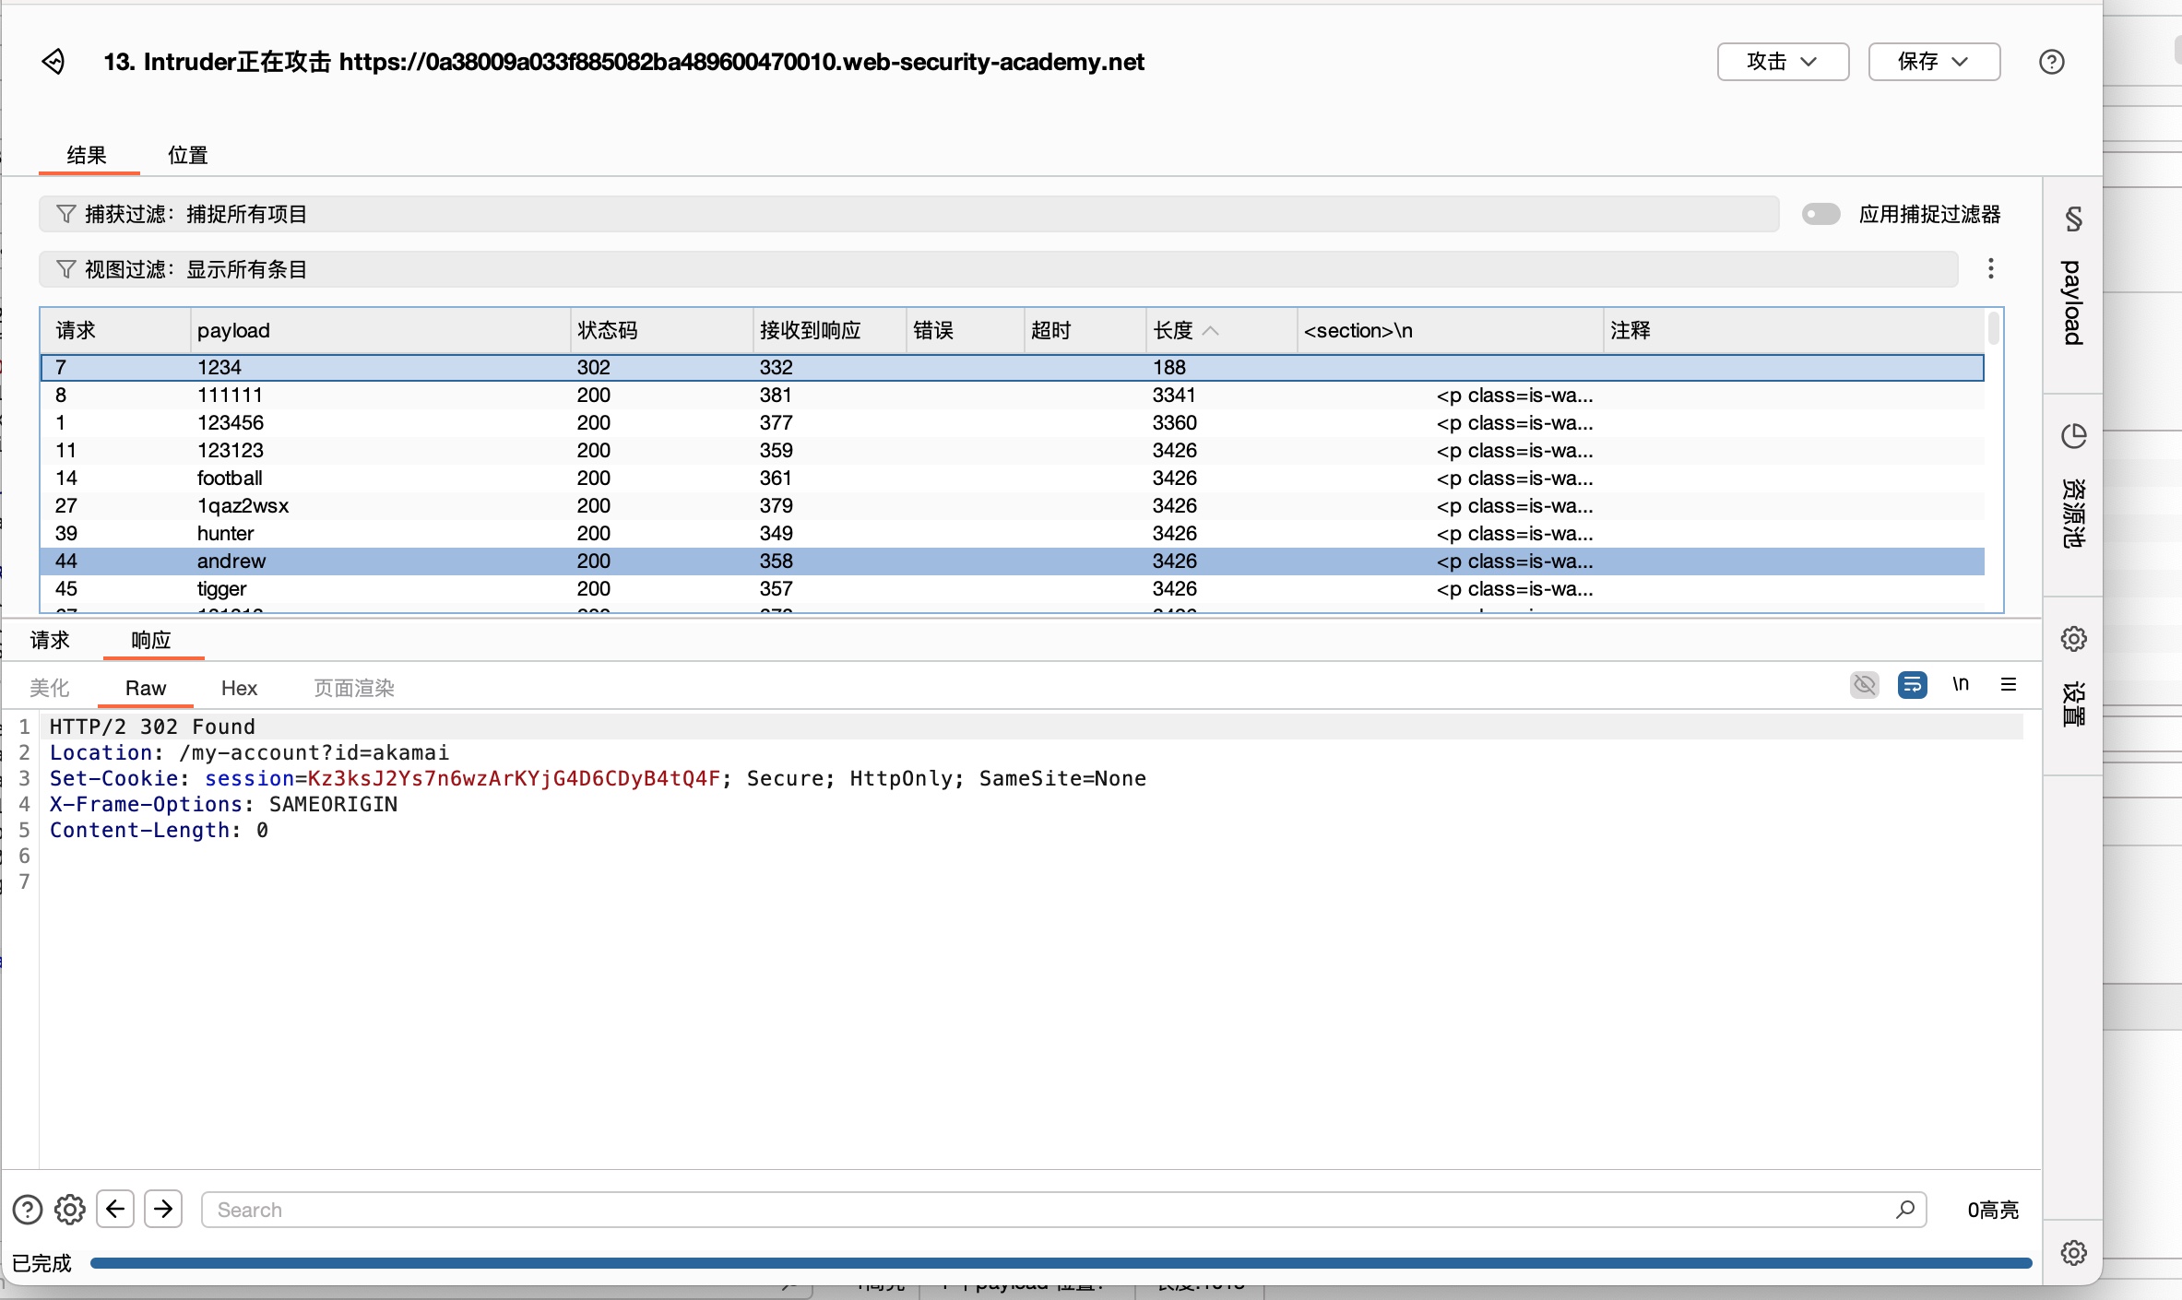
Task: Click the search settings gear icon at bottom
Action: (x=70, y=1209)
